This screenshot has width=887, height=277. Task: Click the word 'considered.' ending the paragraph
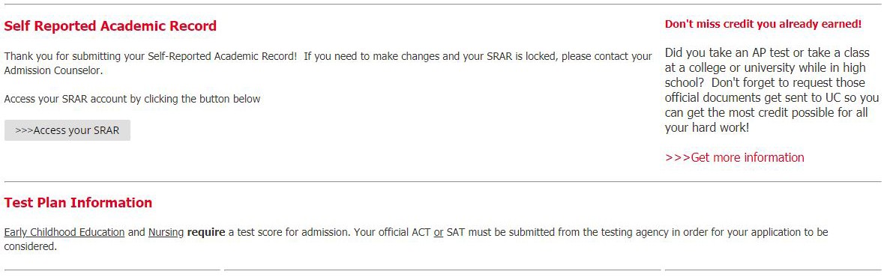[x=31, y=247]
